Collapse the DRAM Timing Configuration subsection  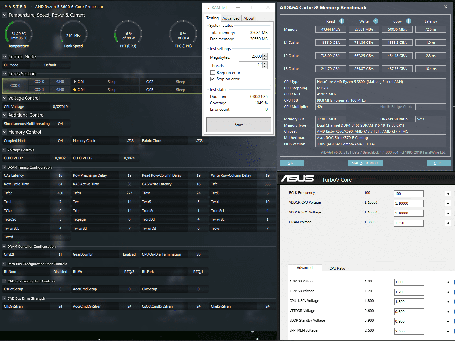[x=4, y=167]
